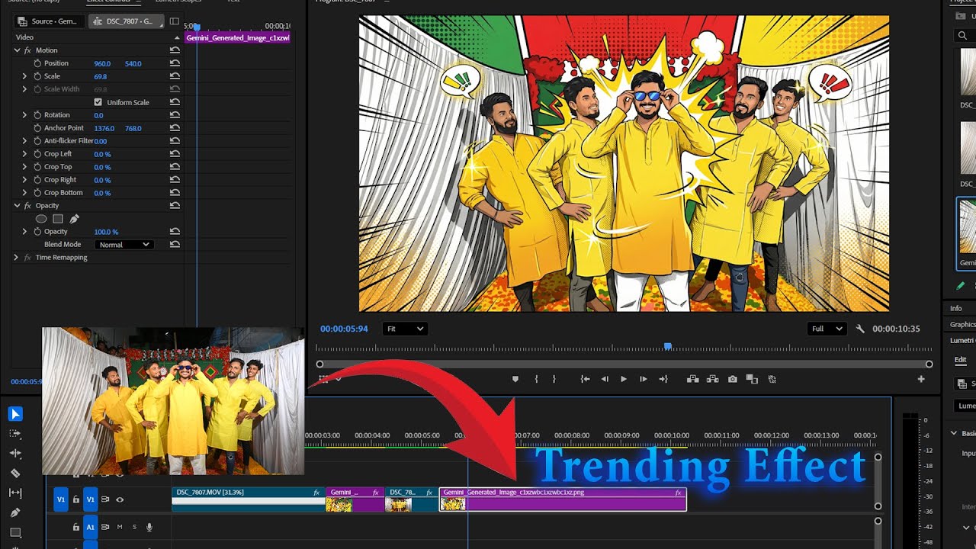This screenshot has width=976, height=549.
Task: Toggle the effect controls timeline view button
Action: coord(174,21)
